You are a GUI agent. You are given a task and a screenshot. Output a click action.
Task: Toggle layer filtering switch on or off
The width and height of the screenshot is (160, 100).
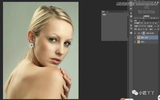pos(159,23)
